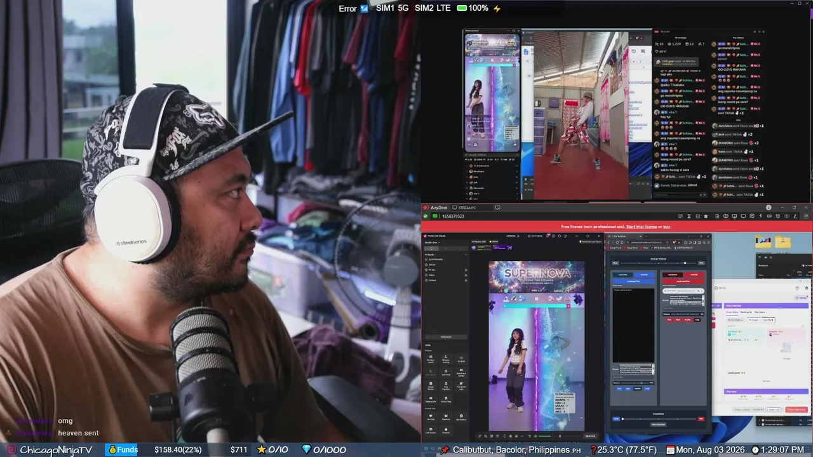Select the red deck YouTube tab
Screen dimensions: 813x457
point(694,275)
